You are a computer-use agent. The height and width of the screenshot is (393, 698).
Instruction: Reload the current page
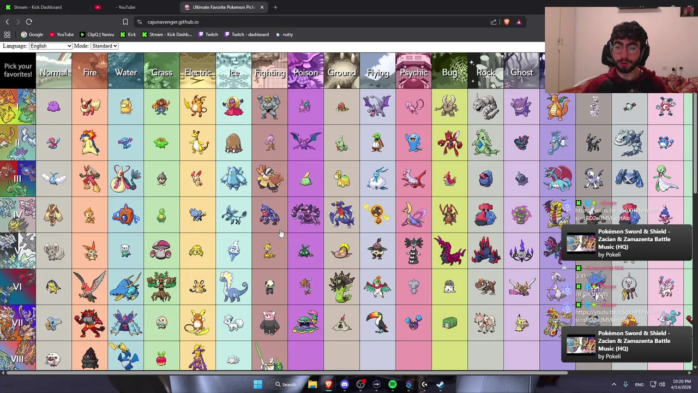pos(29,22)
